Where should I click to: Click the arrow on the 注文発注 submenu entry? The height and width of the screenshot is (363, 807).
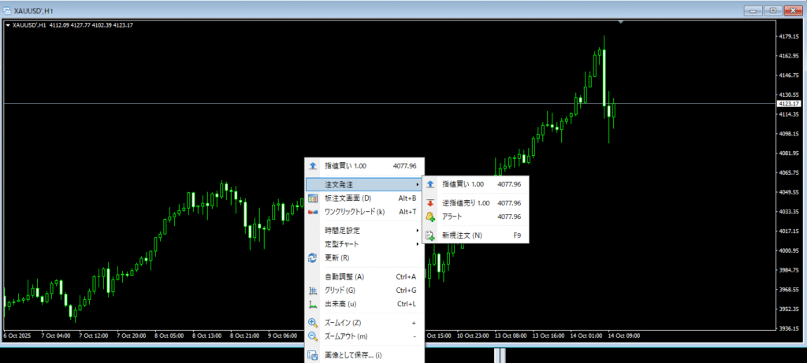pos(417,184)
